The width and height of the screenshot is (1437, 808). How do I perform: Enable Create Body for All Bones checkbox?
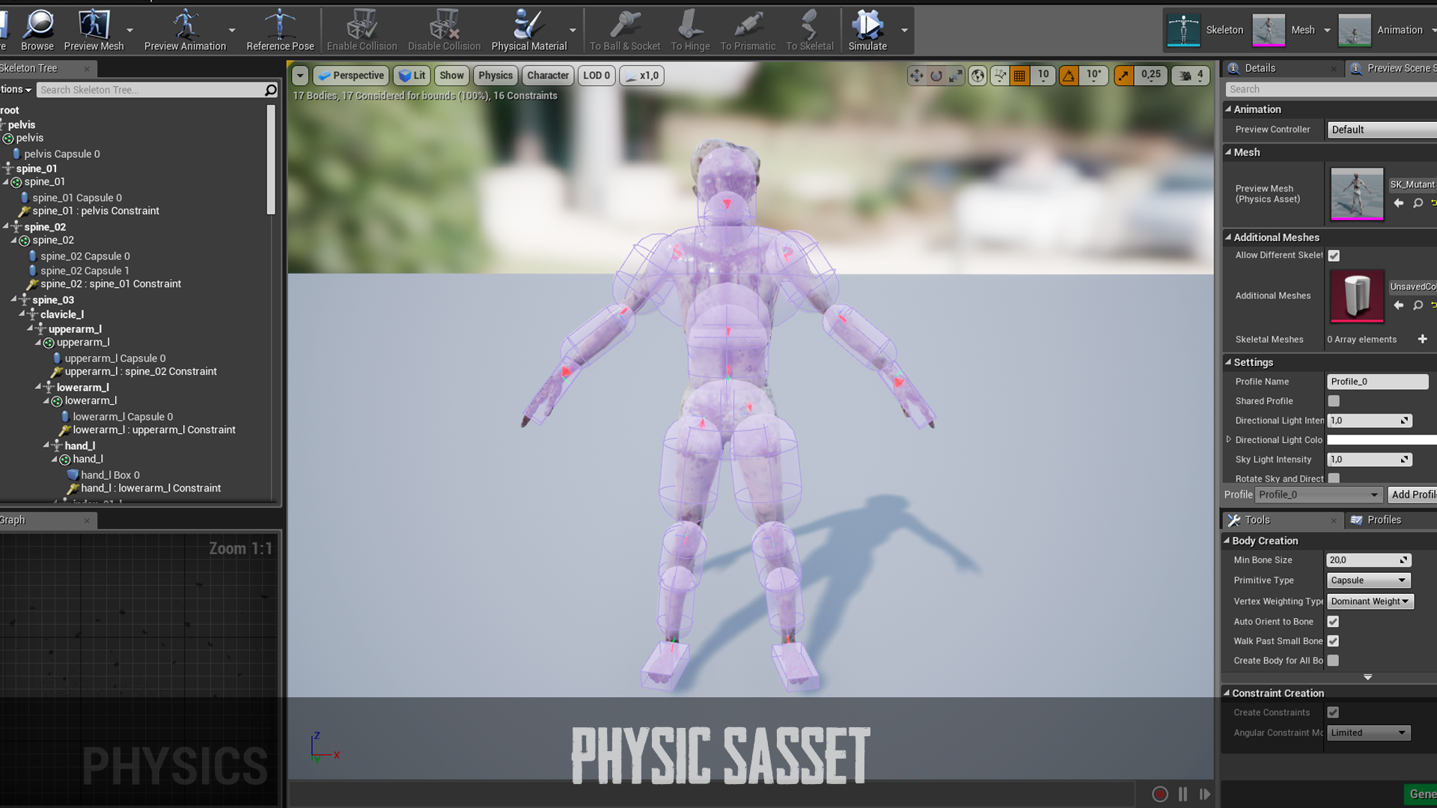click(x=1333, y=661)
